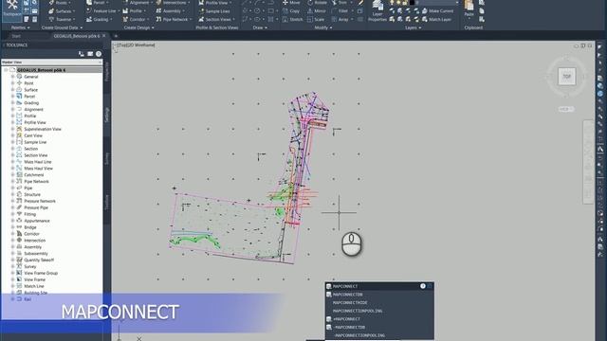Select the Quantity Takeoff tree item
607x341 pixels.
point(39,260)
